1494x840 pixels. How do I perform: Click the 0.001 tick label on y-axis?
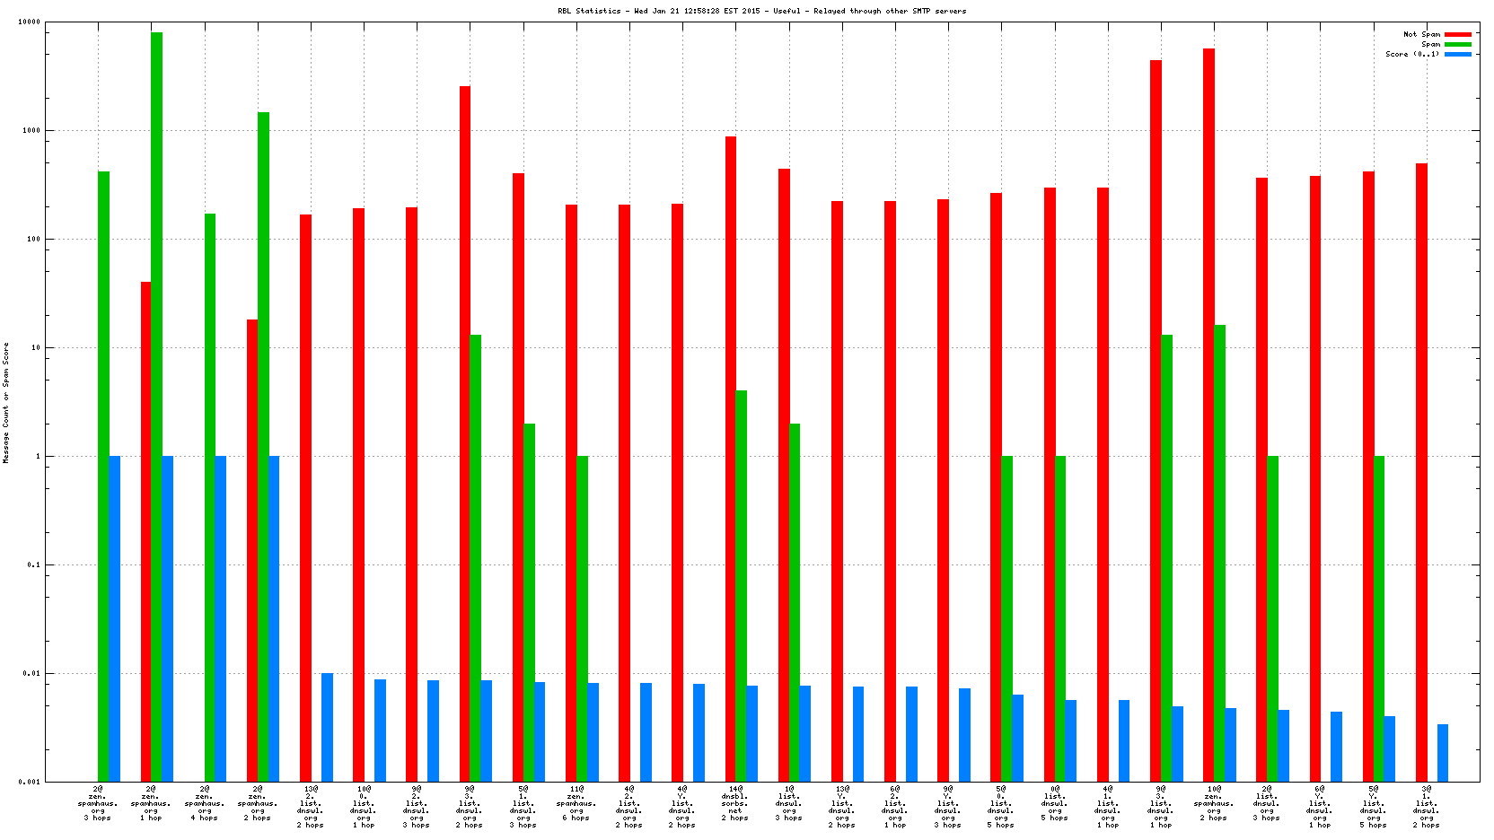pyautogui.click(x=29, y=782)
